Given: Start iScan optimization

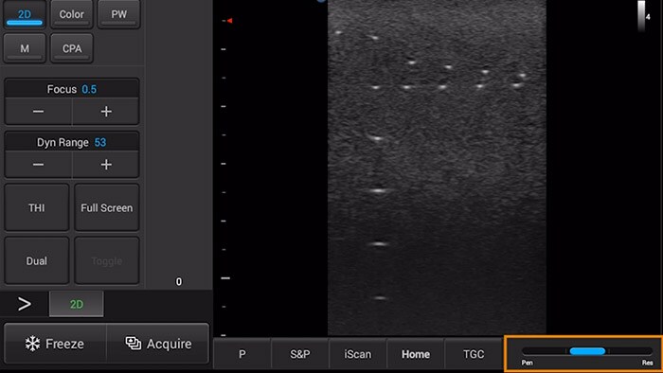Looking at the screenshot, I should pos(358,354).
